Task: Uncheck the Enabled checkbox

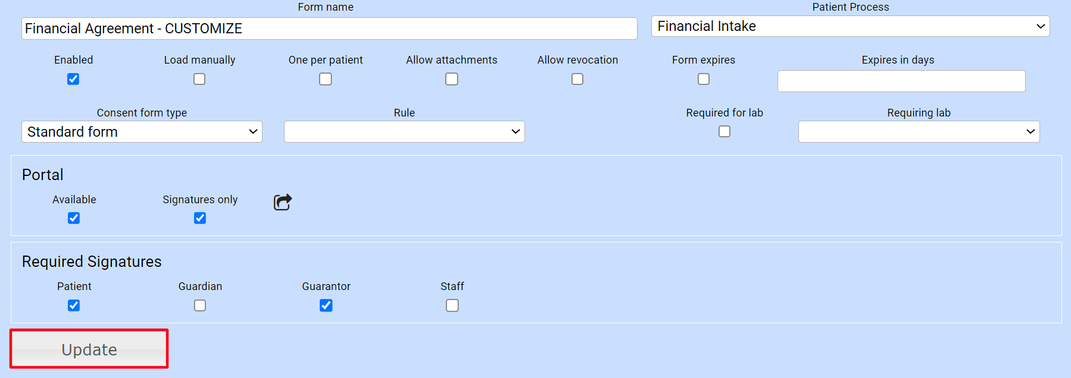Action: [73, 79]
